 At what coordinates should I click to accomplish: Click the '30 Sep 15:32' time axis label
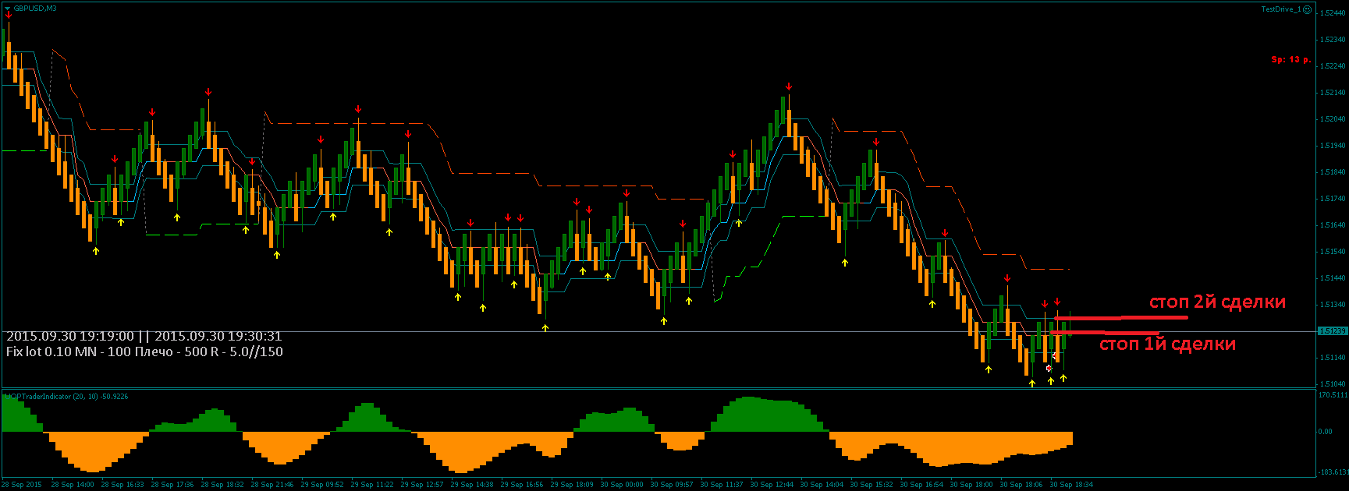(x=872, y=484)
